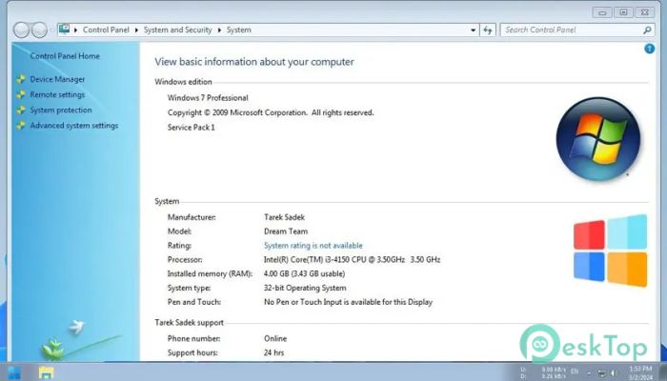Maximize the System window
Image resolution: width=667 pixels, height=381 pixels.
[x=623, y=12]
